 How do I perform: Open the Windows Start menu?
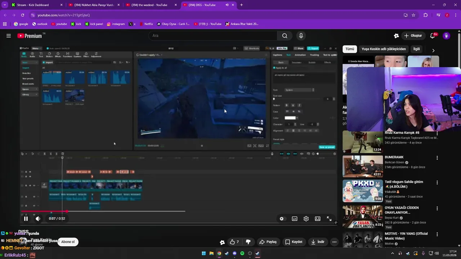coord(203,253)
